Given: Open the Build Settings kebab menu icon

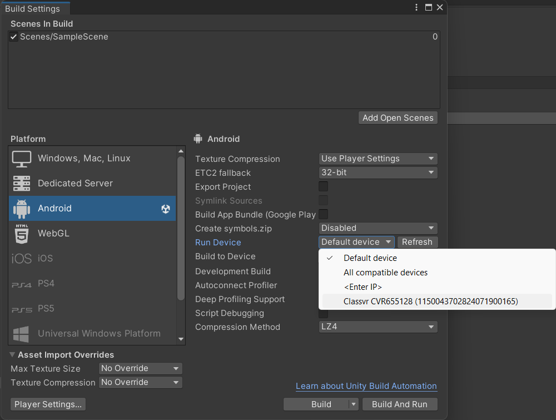Looking at the screenshot, I should coord(416,7).
